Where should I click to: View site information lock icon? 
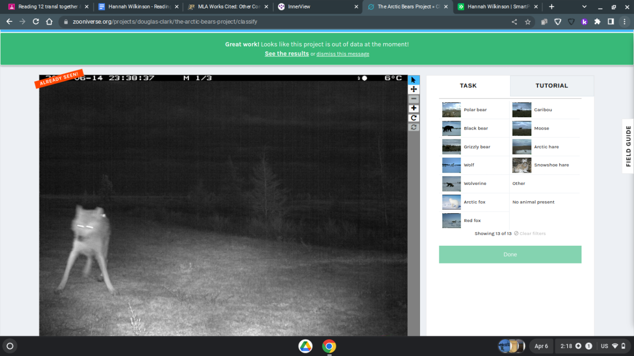[x=65, y=22]
